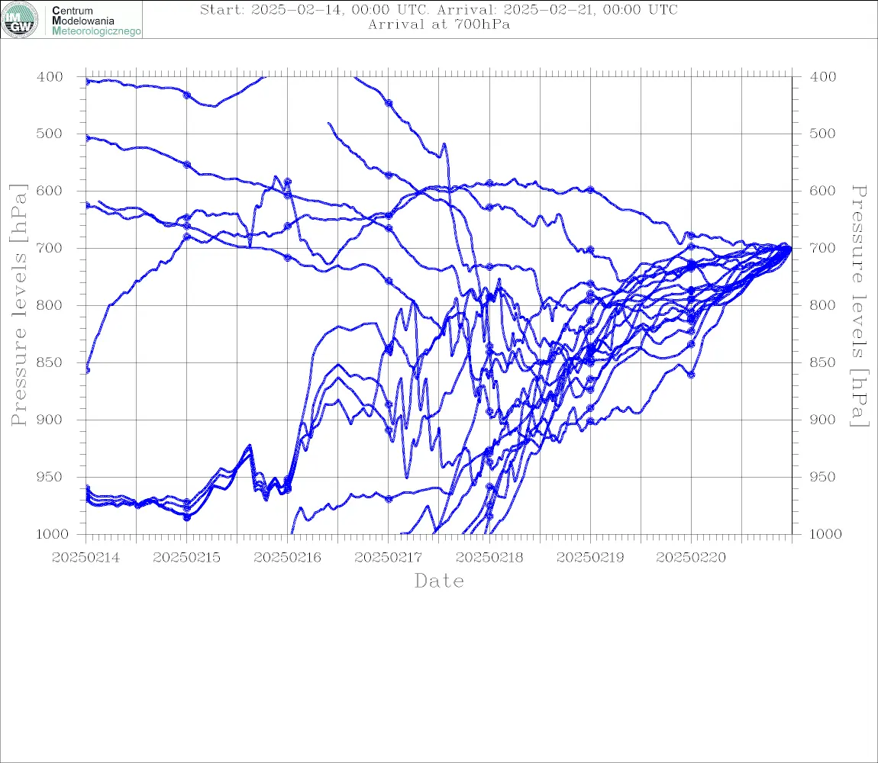Click date label 20250216

pyautogui.click(x=287, y=558)
